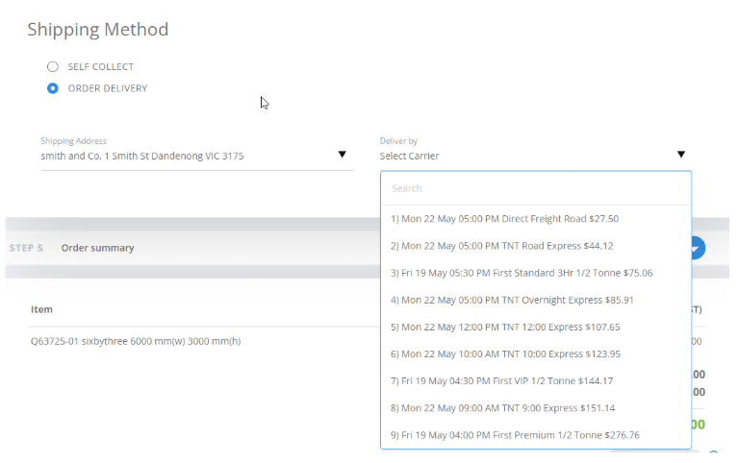
Task: Click the Item column header
Action: (x=41, y=309)
